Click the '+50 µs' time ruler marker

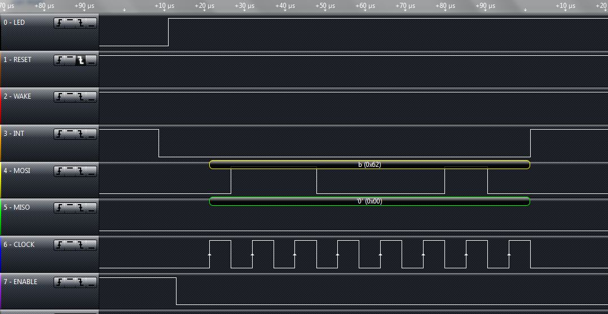(x=325, y=6)
